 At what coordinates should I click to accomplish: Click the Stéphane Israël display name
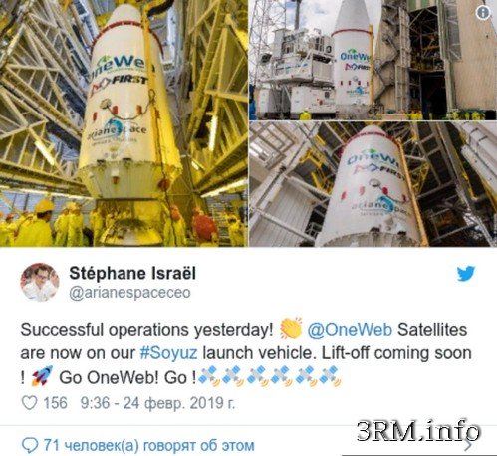click(x=132, y=273)
